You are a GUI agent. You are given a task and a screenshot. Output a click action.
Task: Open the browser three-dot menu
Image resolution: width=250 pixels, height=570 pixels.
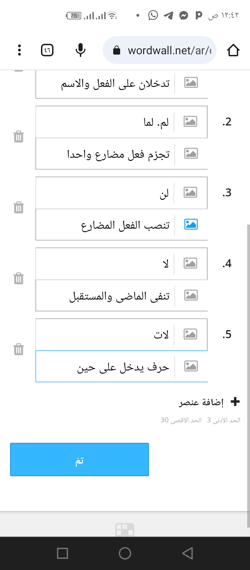click(19, 50)
